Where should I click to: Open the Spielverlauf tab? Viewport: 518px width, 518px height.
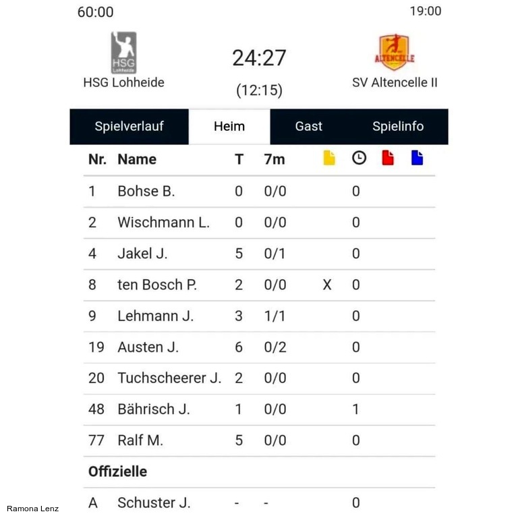(129, 127)
